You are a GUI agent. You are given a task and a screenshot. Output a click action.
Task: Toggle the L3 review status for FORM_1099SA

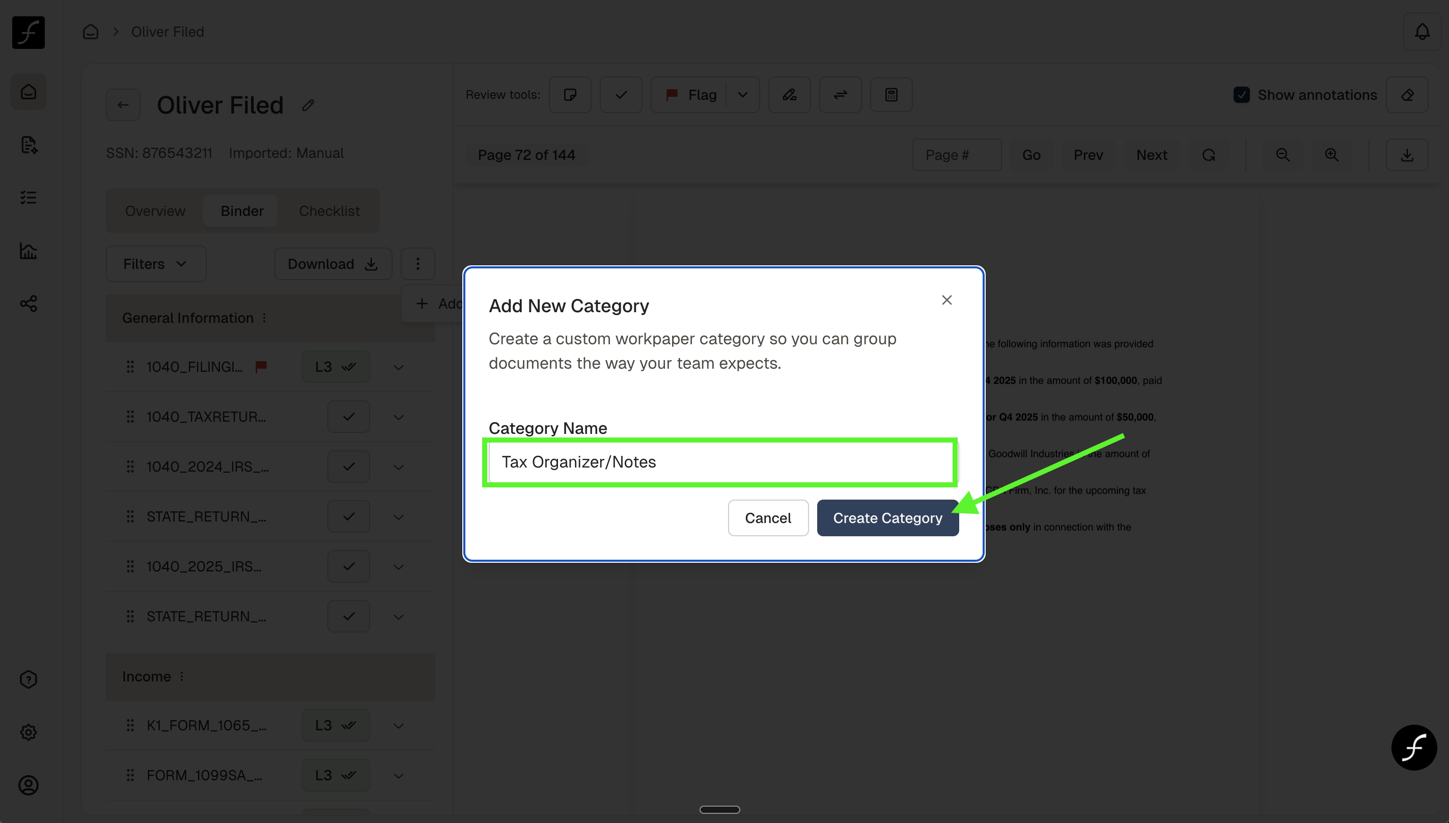pos(336,775)
